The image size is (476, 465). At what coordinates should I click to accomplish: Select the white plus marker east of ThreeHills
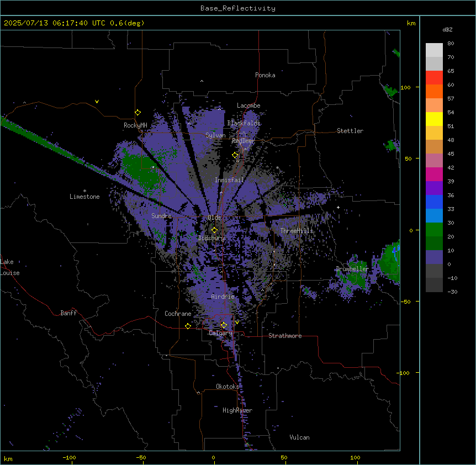coord(338,207)
